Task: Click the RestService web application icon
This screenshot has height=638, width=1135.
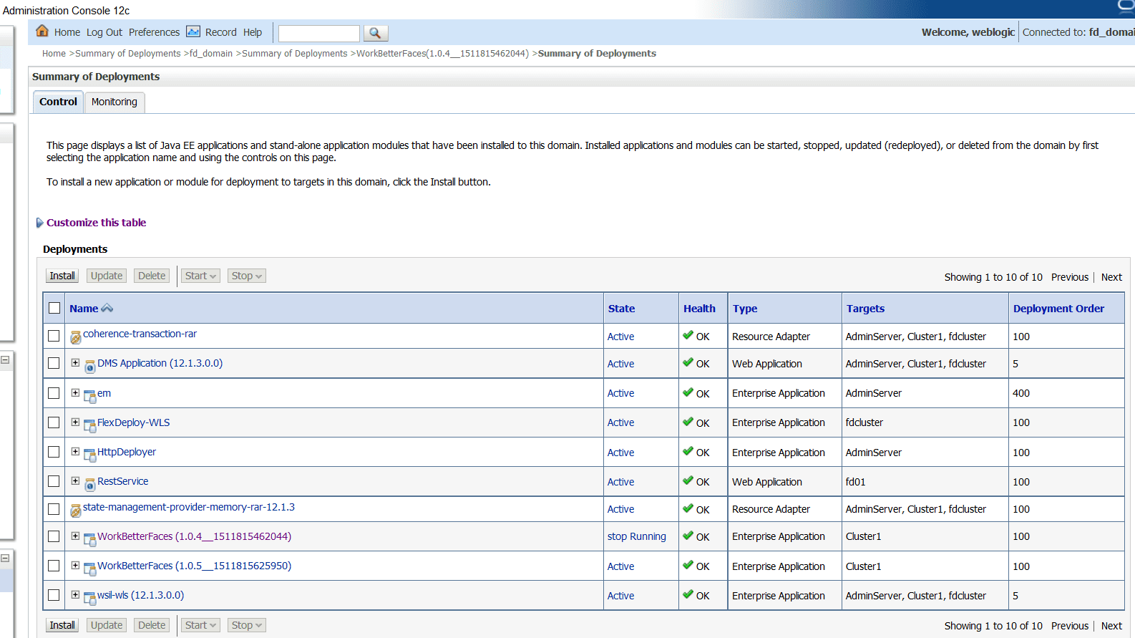Action: (x=90, y=485)
